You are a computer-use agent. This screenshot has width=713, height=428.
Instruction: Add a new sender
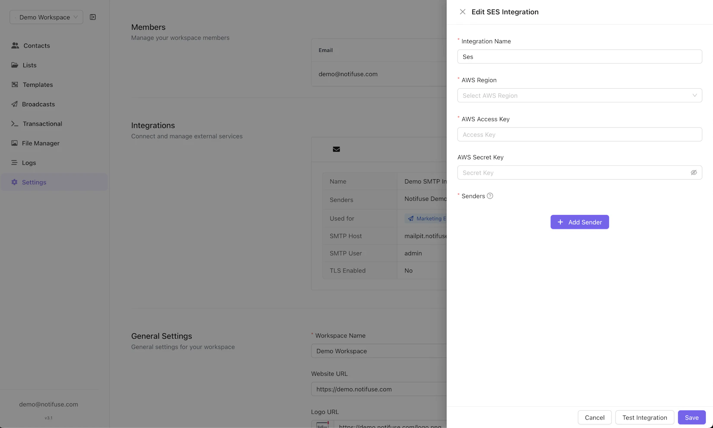point(579,222)
